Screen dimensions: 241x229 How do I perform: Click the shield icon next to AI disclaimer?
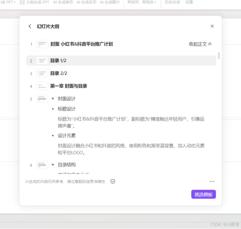(113, 182)
